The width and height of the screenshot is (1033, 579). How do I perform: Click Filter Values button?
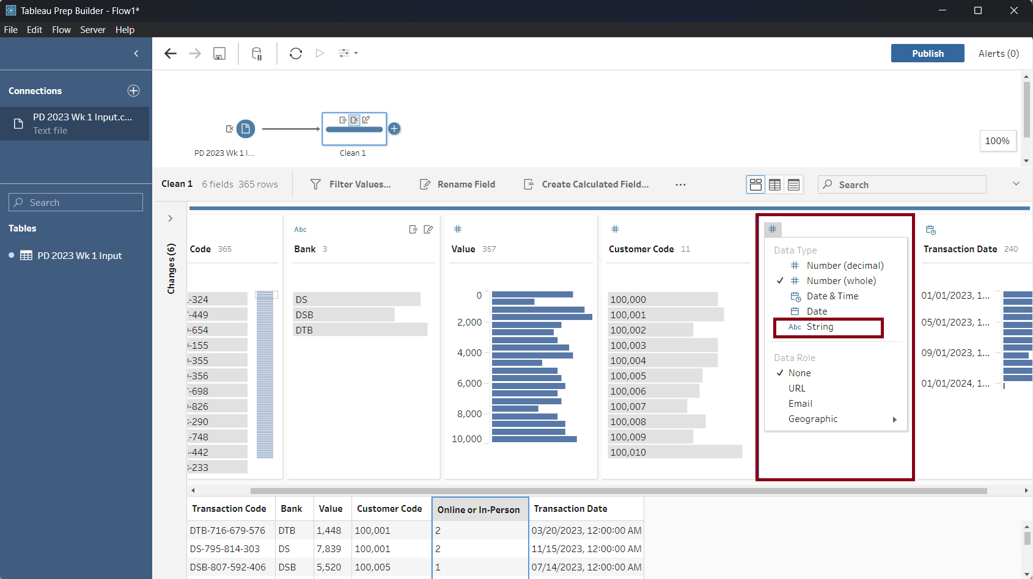click(x=351, y=184)
